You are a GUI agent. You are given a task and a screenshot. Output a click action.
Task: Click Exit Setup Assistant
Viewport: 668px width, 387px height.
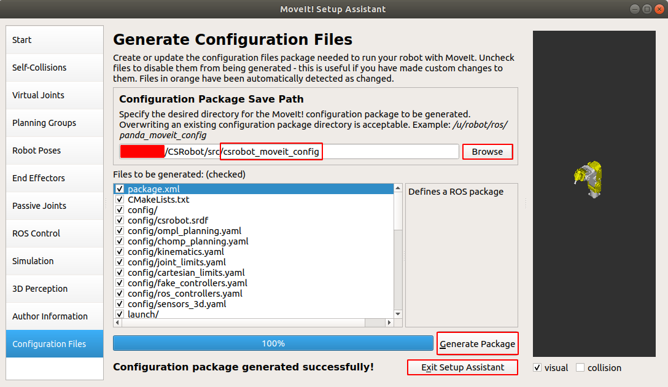462,367
